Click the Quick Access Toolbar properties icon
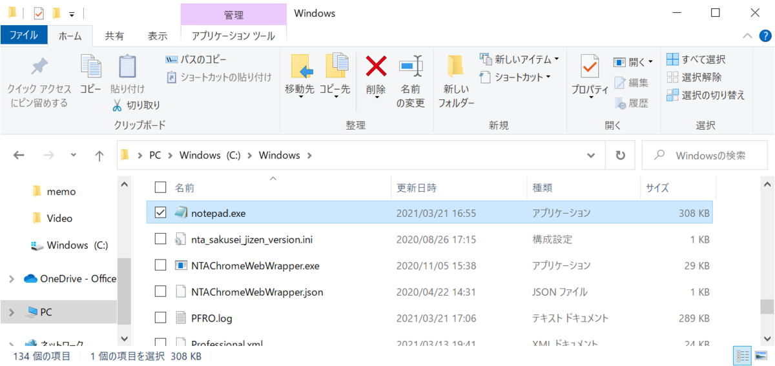The height and width of the screenshot is (366, 775). (38, 13)
